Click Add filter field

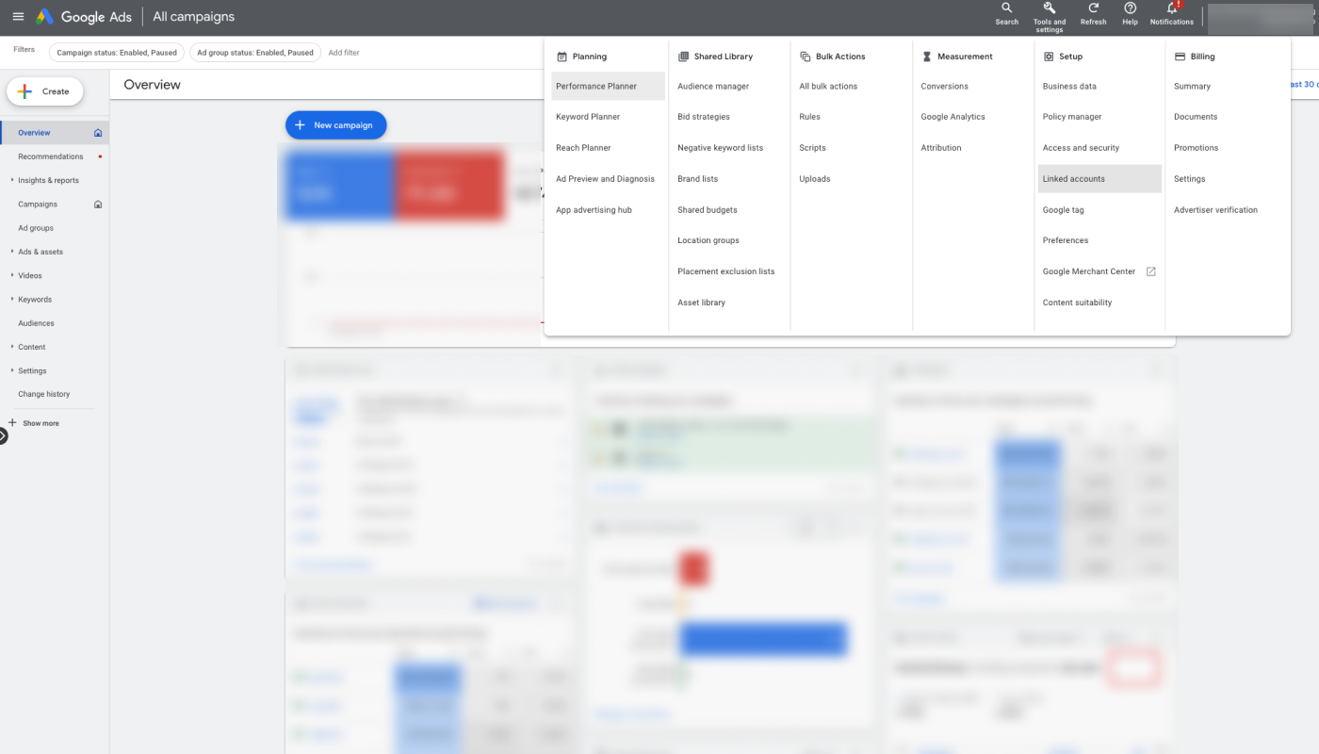click(x=344, y=53)
